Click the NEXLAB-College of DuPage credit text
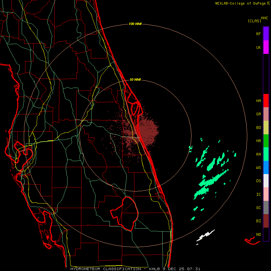 240,3
